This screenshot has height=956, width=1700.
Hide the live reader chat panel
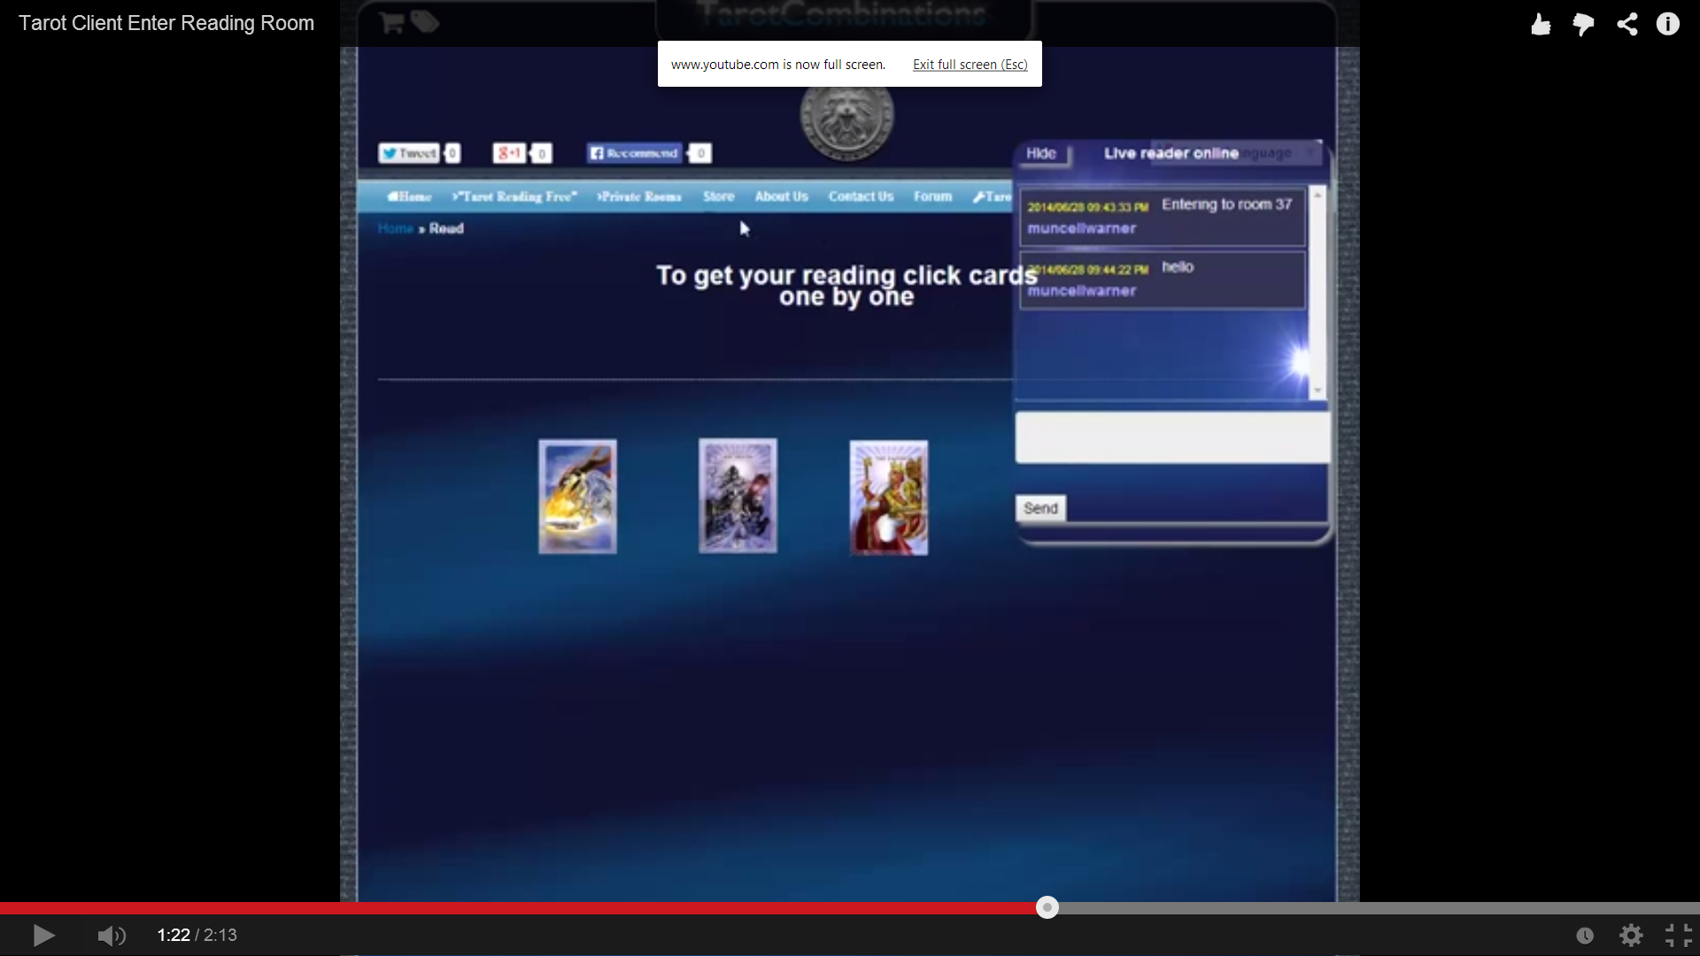[1041, 153]
